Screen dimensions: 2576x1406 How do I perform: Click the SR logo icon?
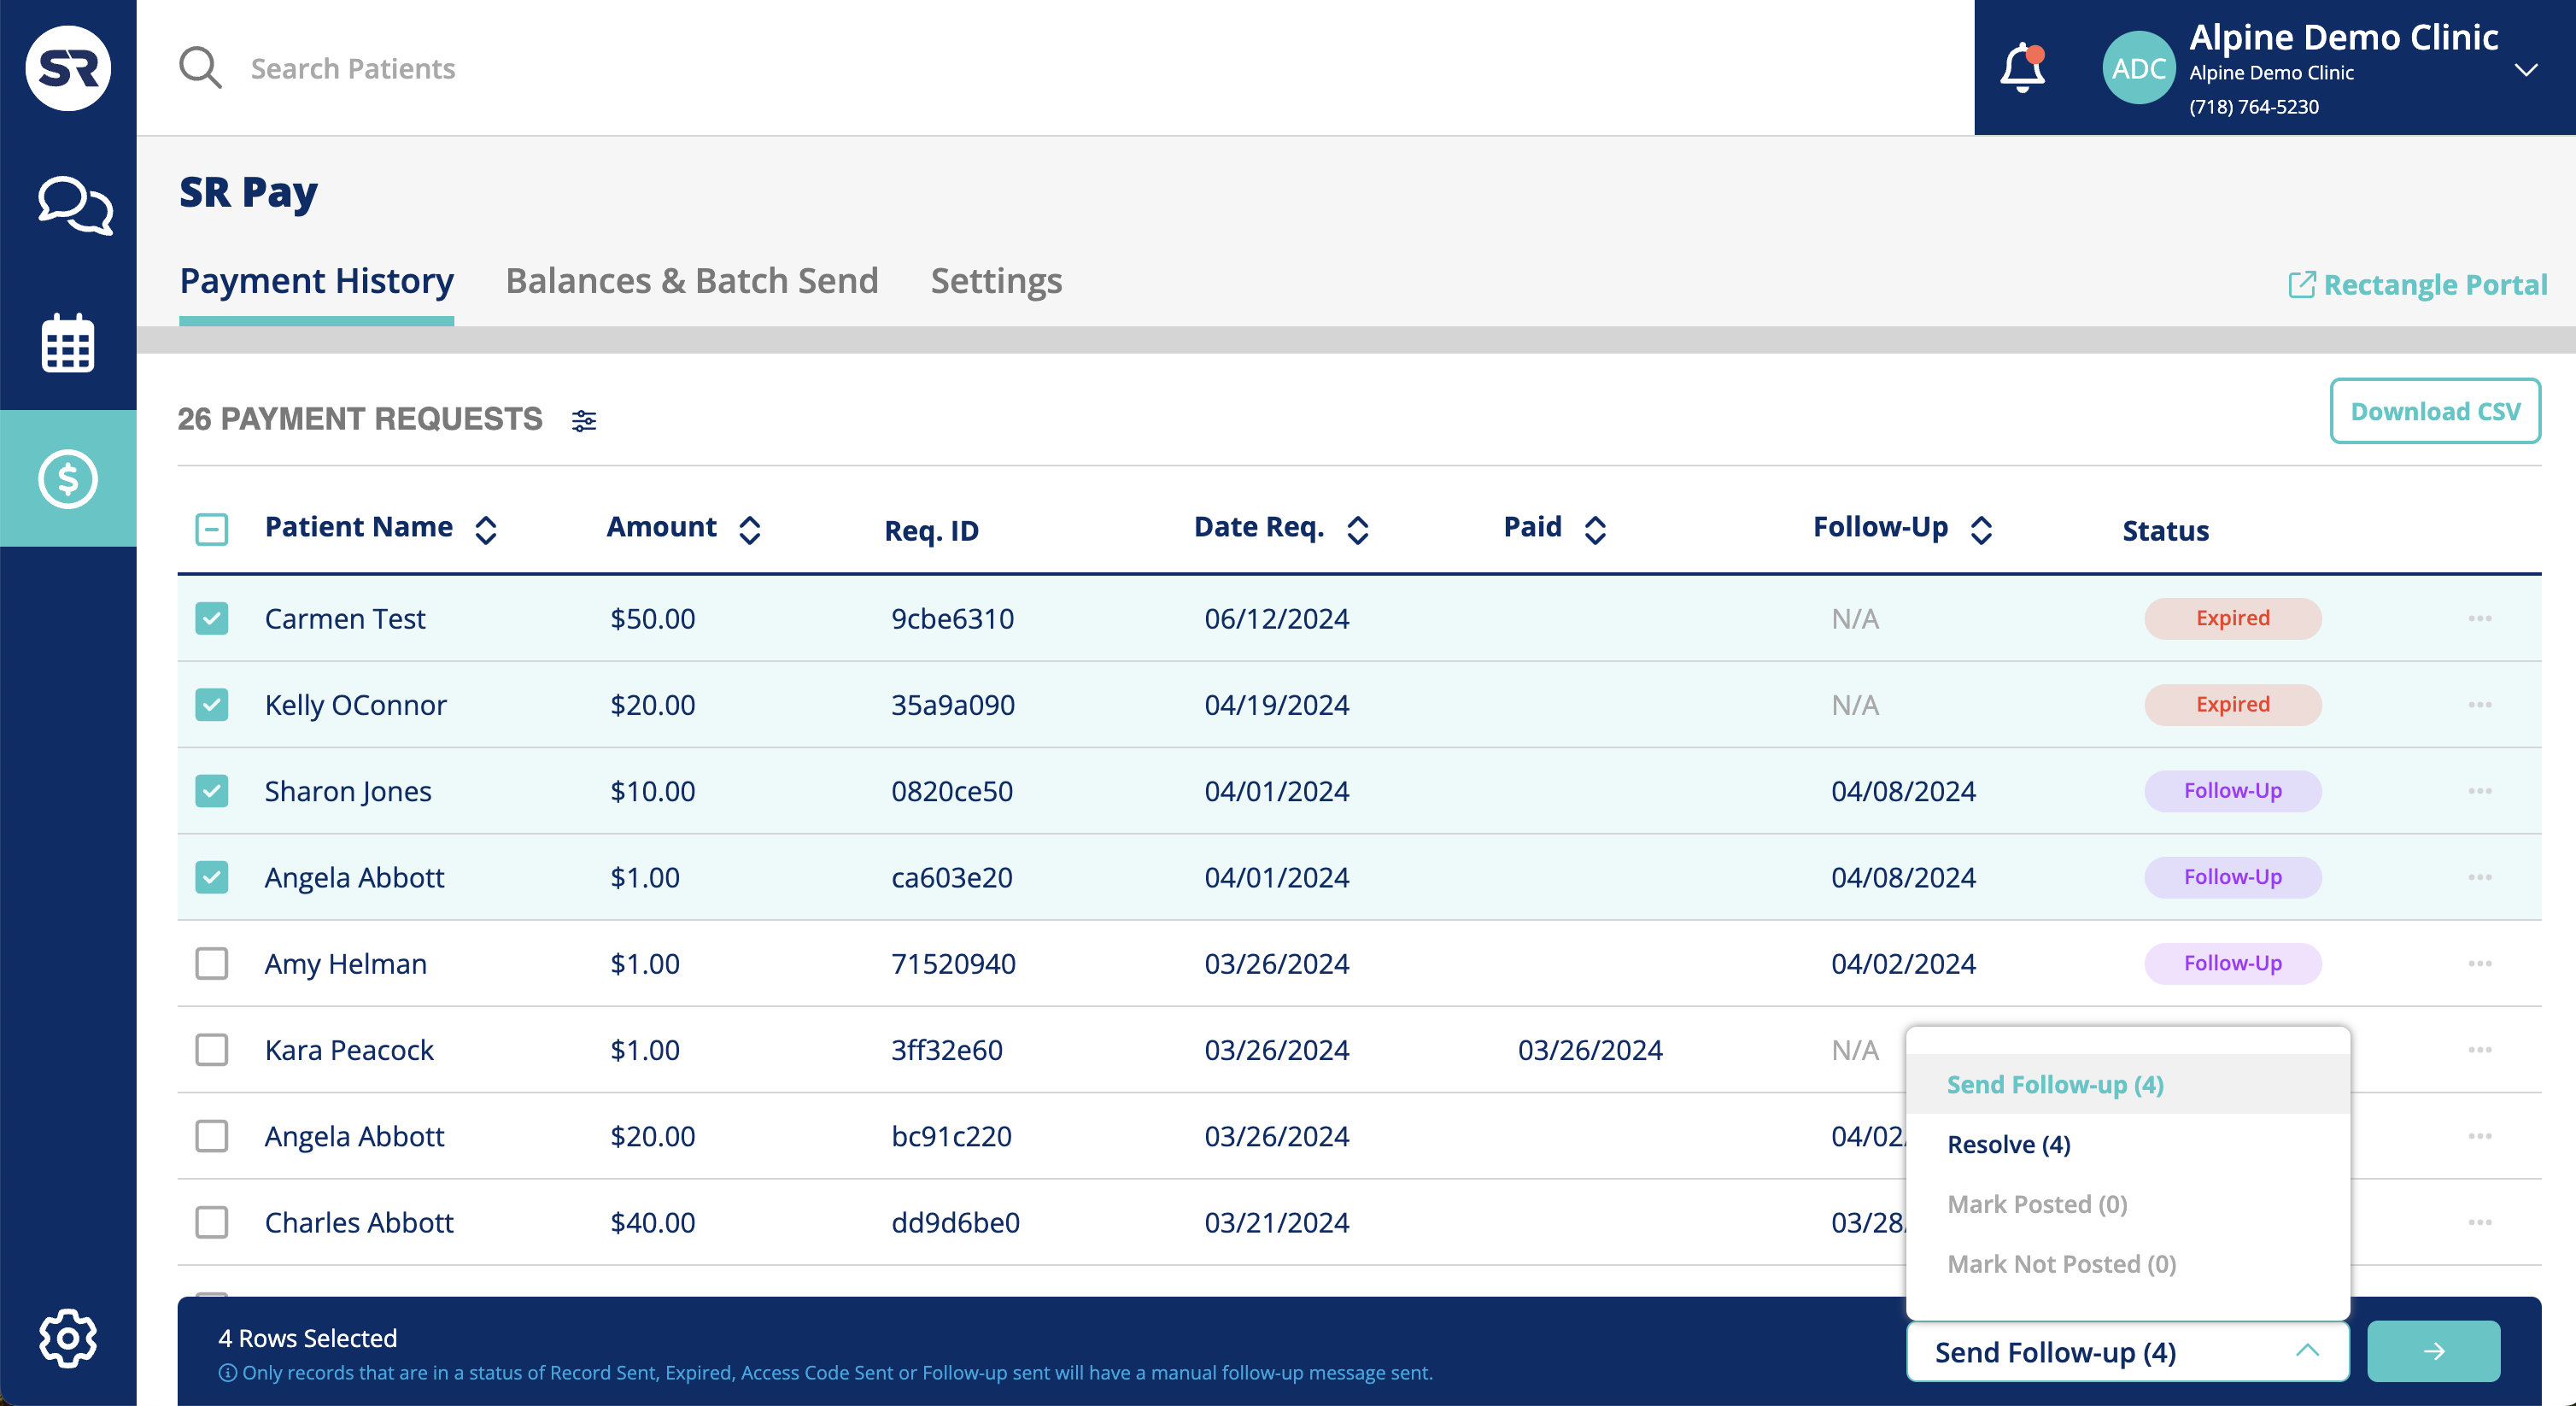(x=68, y=68)
